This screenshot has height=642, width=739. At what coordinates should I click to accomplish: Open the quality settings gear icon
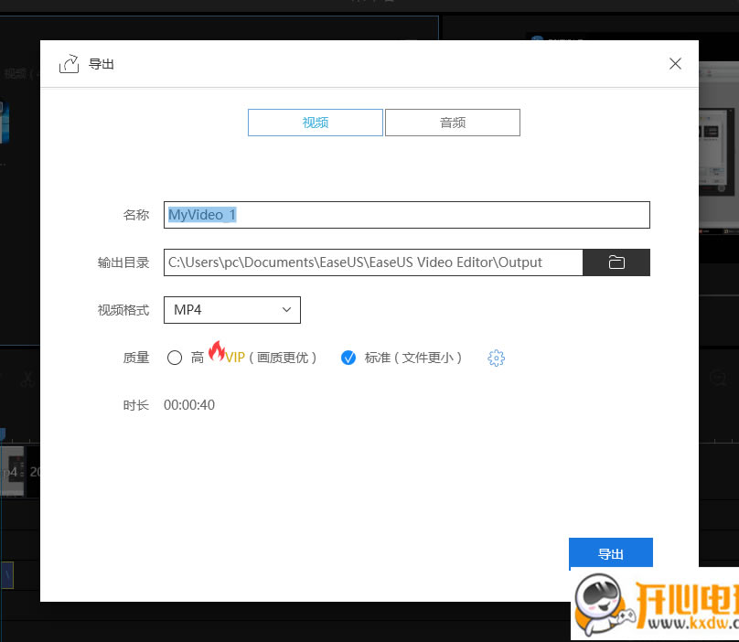496,358
